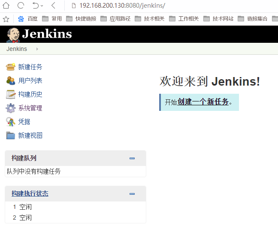
Task: Click the address bar URL field
Action: [x=122, y=6]
